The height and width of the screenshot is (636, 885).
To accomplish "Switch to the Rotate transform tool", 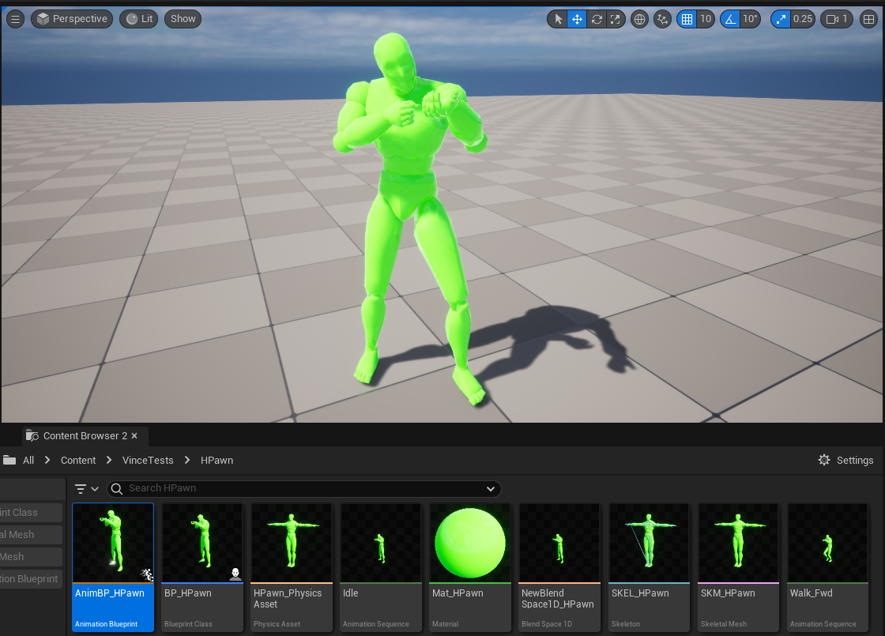I will click(597, 19).
